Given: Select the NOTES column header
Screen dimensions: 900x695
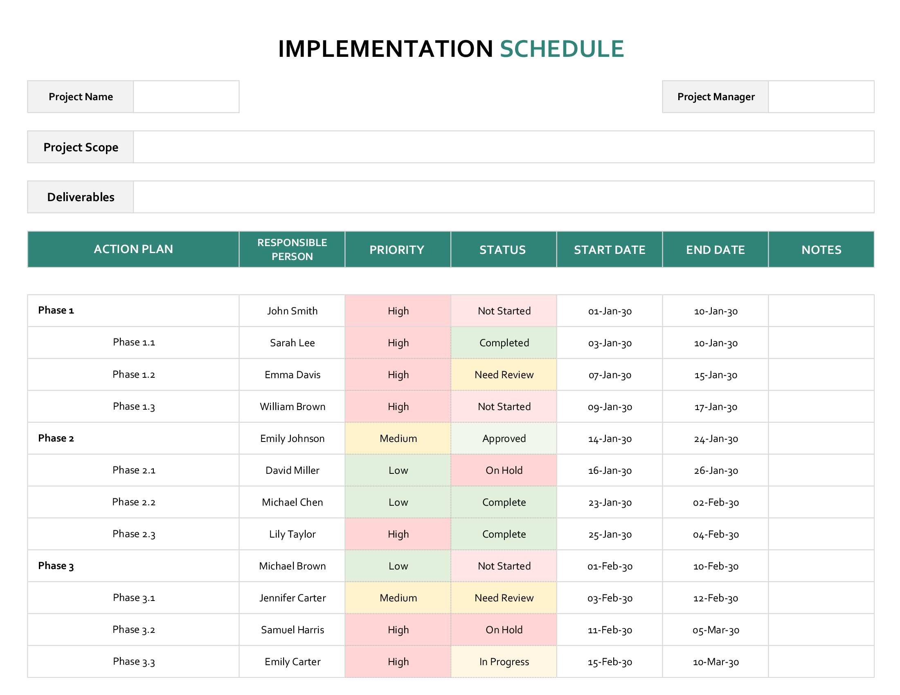Looking at the screenshot, I should [821, 249].
